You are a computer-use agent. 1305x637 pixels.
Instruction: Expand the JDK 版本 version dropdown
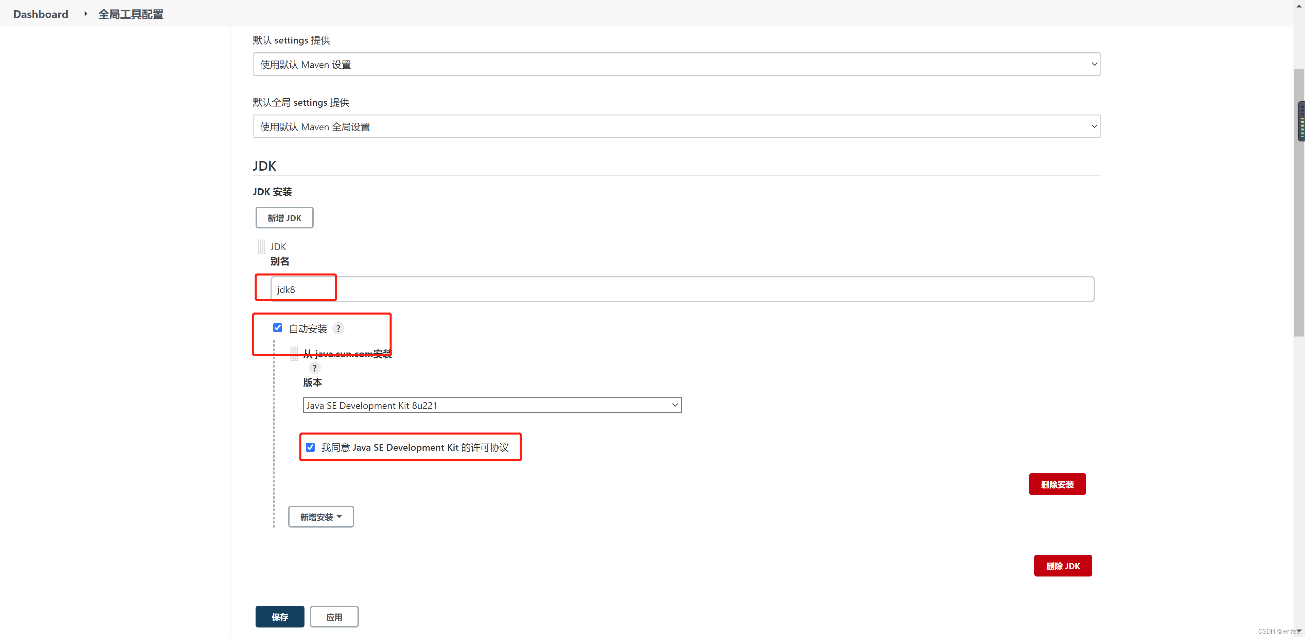[x=492, y=405]
